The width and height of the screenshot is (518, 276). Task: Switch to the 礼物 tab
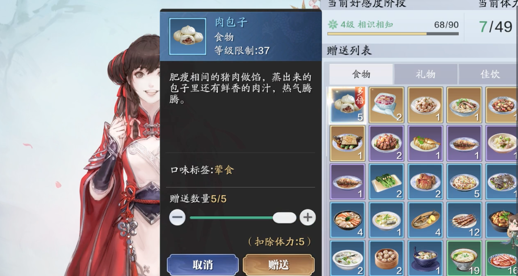[x=425, y=74]
